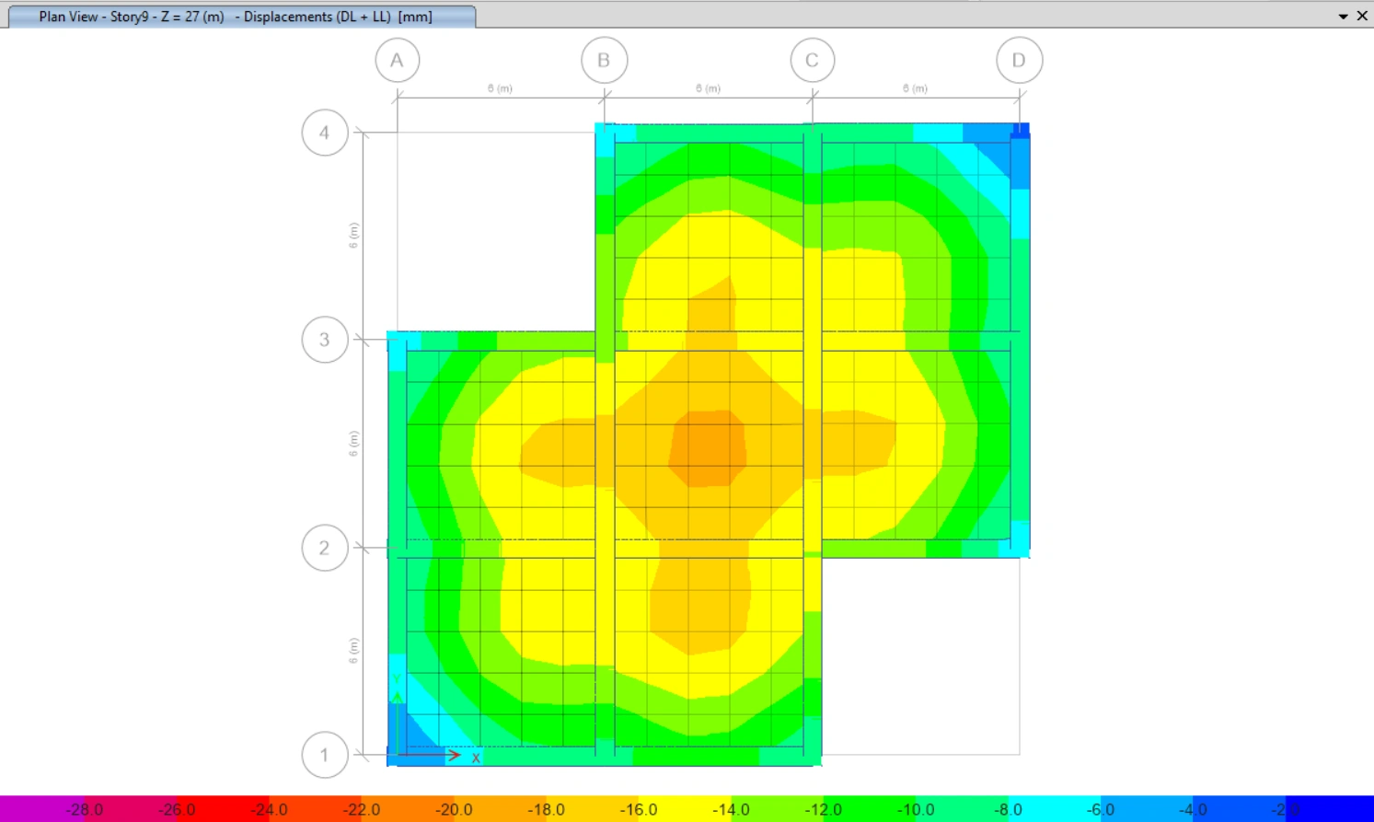The image size is (1374, 822).
Task: Close the plan view window
Action: (1362, 16)
